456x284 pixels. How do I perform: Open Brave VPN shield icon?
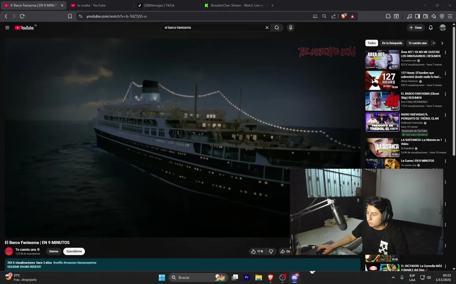point(442,16)
